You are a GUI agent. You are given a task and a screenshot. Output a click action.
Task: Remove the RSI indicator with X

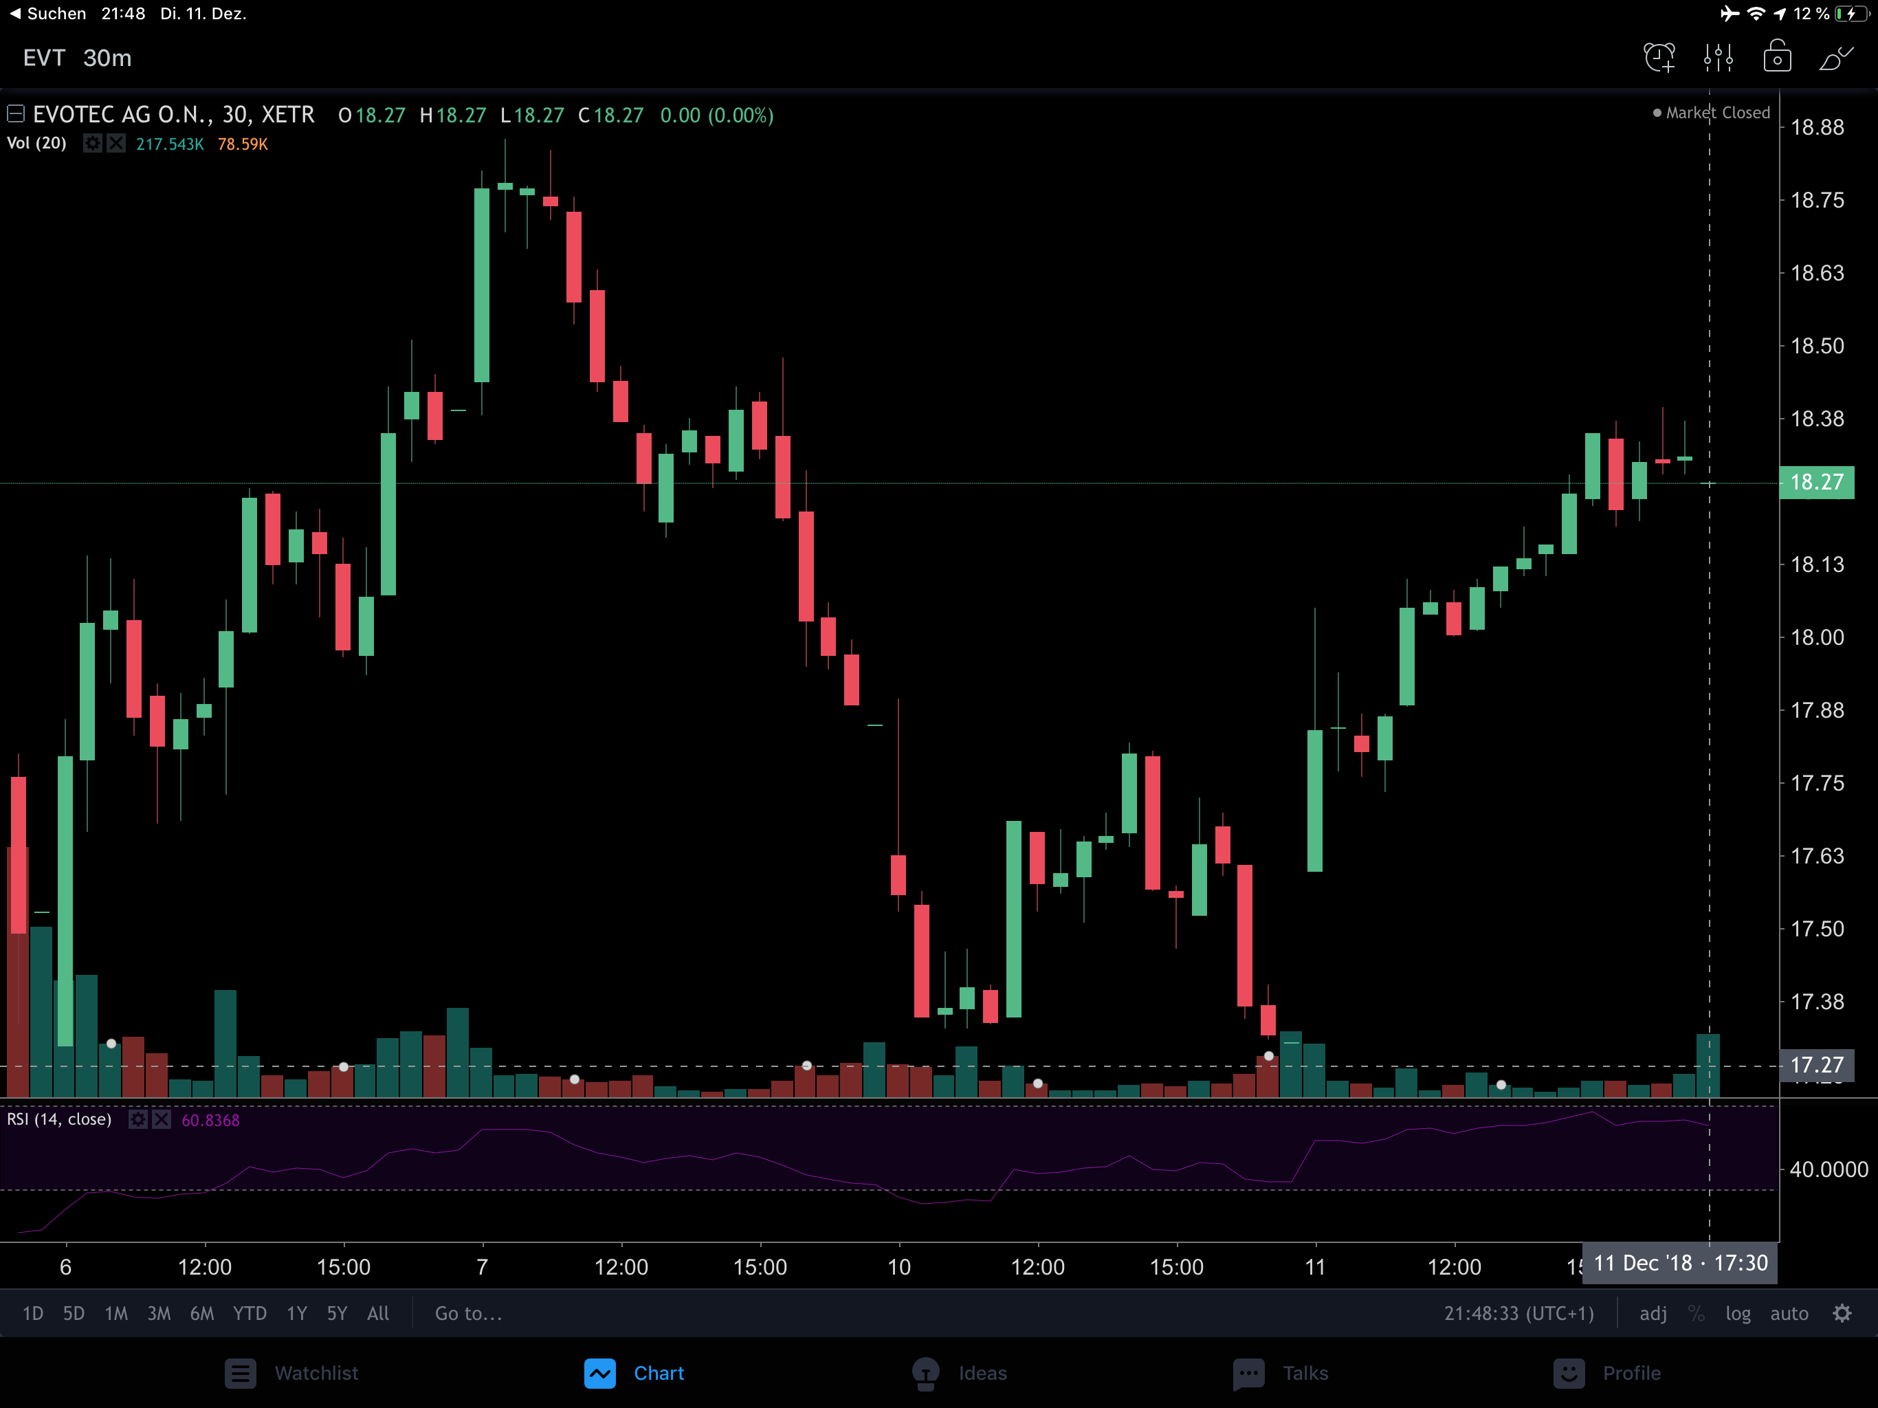click(162, 1119)
